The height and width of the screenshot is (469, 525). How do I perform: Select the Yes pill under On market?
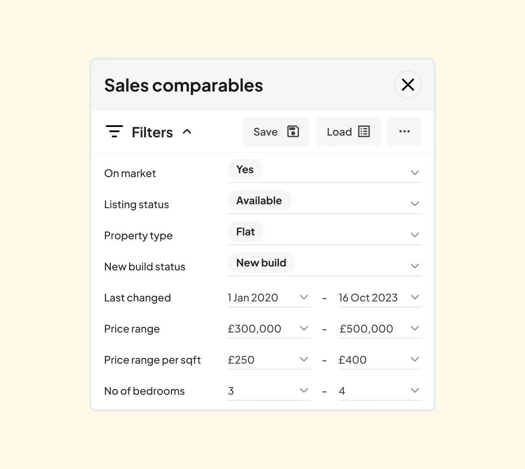245,169
